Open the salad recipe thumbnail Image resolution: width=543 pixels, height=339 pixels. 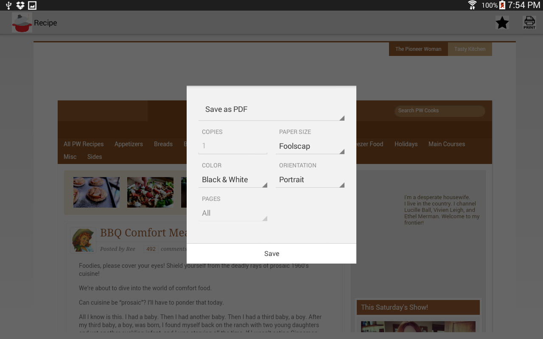[150, 192]
